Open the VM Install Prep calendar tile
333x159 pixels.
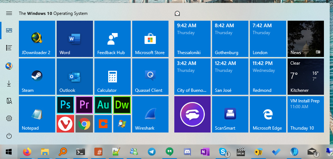tap(306, 114)
